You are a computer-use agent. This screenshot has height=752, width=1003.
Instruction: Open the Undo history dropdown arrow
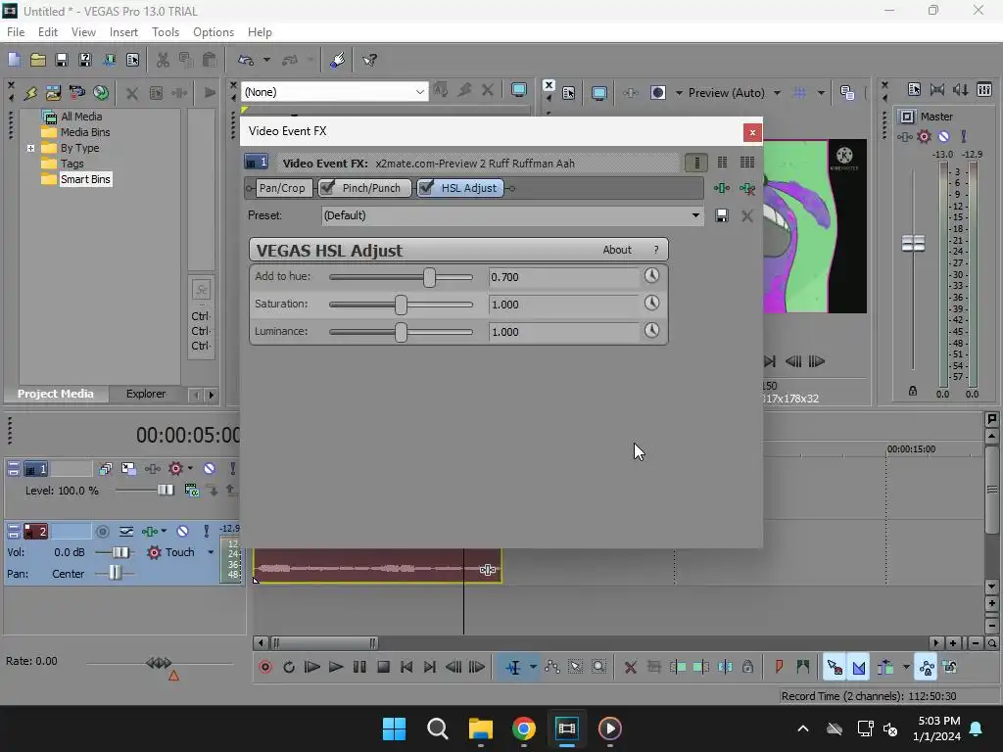pyautogui.click(x=266, y=60)
